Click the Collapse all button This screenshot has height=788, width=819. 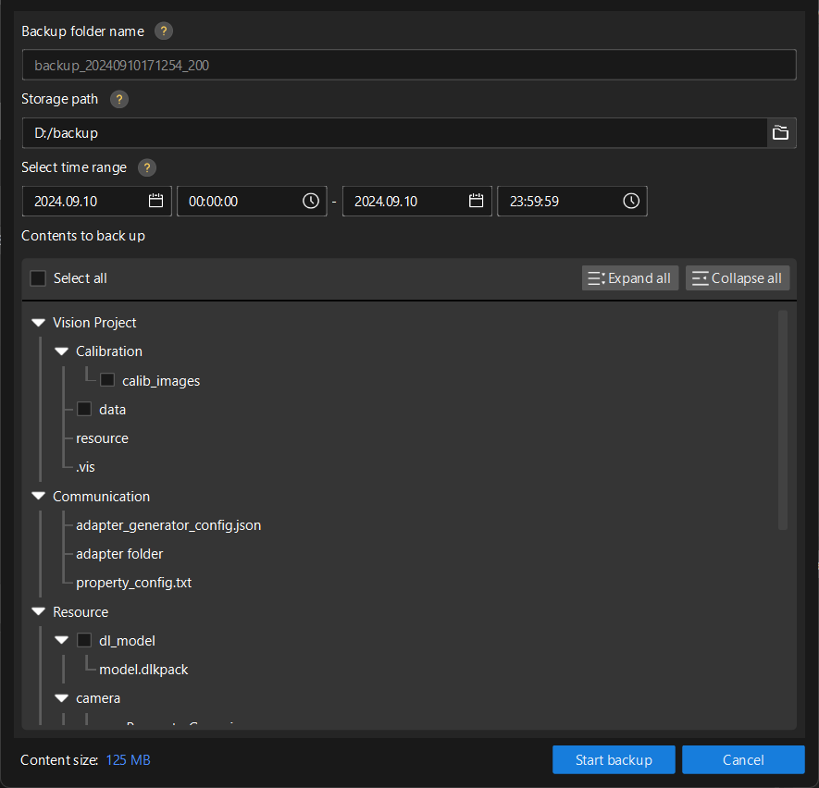pos(738,277)
